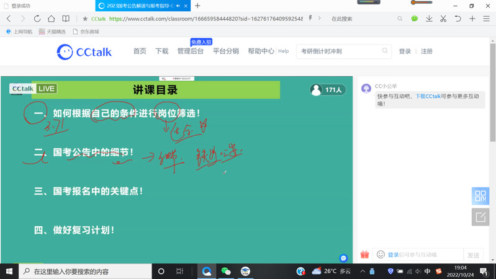Open the browser hamburger menu

(x=487, y=19)
